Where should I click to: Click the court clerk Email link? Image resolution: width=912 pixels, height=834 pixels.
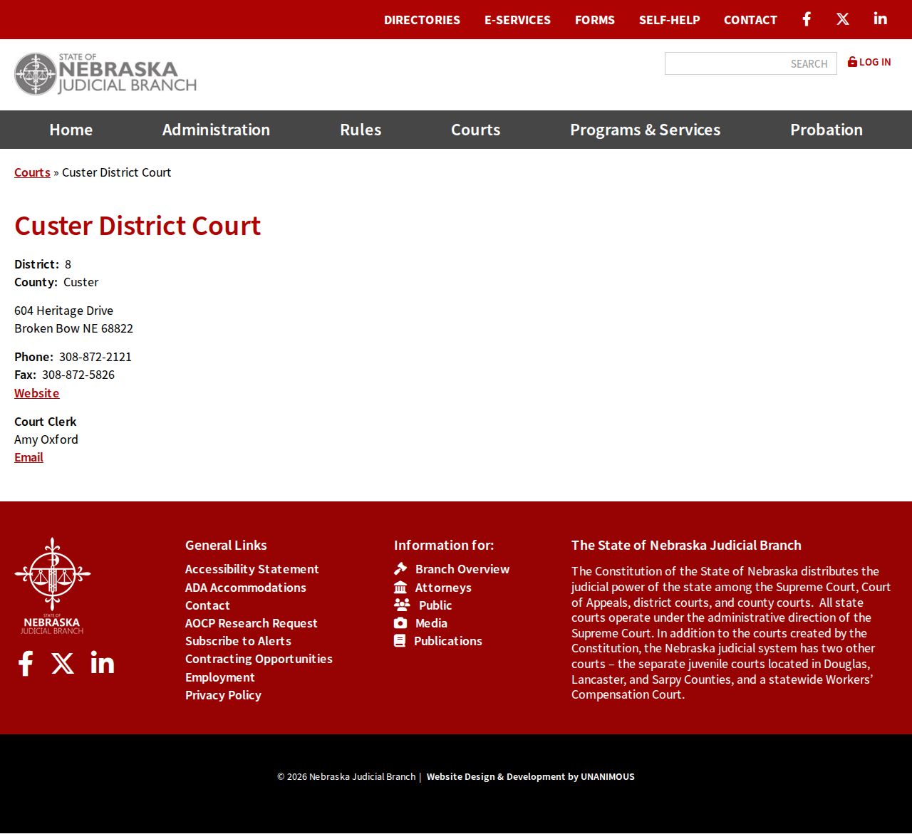28,457
